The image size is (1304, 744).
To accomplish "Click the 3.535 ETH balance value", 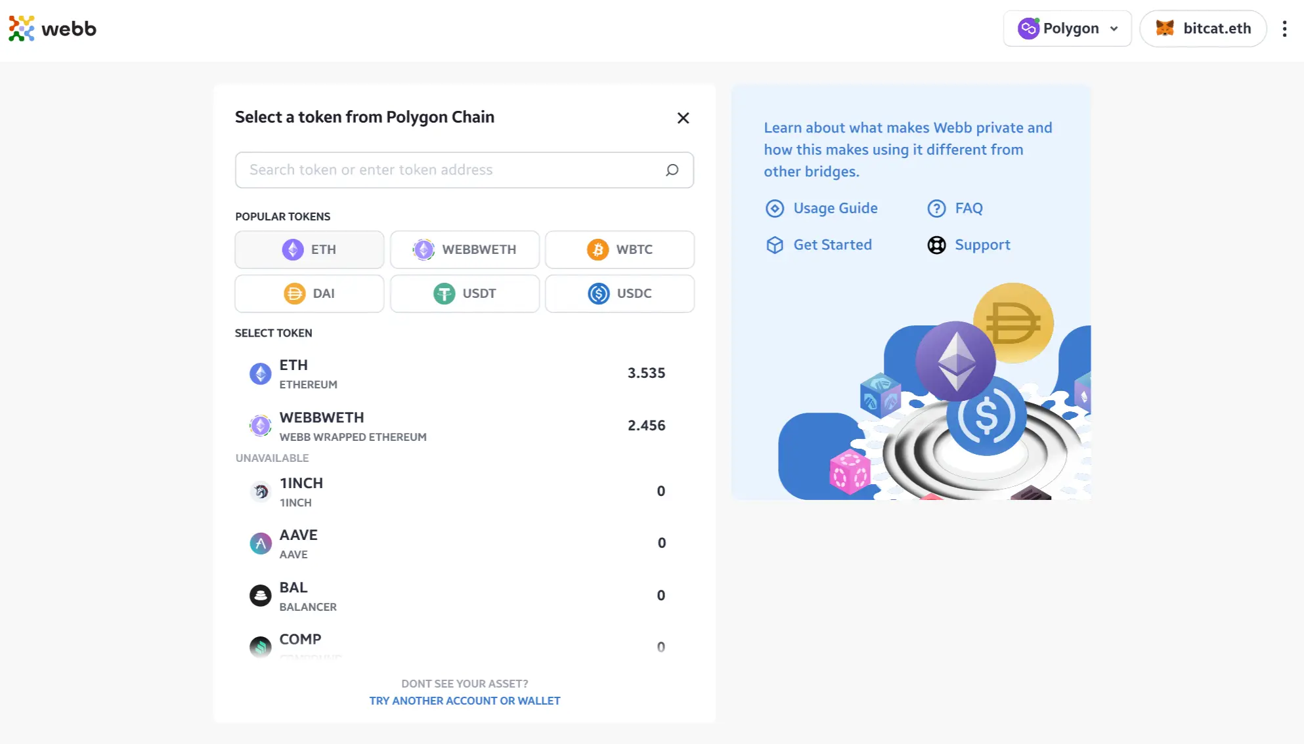I will [x=646, y=373].
